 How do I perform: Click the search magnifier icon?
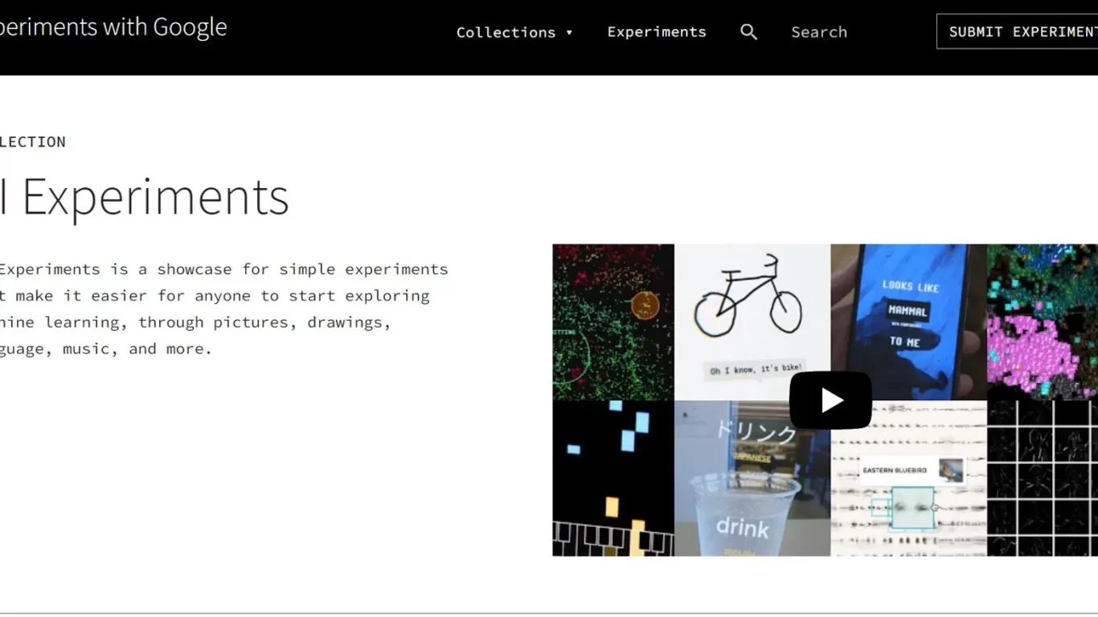coord(748,32)
